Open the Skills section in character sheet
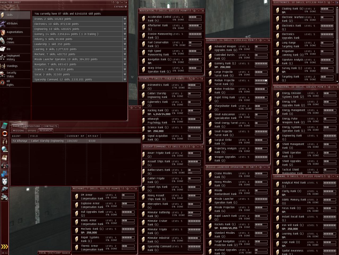 click(15, 15)
